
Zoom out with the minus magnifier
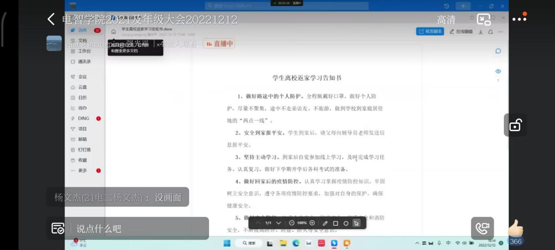point(292,223)
